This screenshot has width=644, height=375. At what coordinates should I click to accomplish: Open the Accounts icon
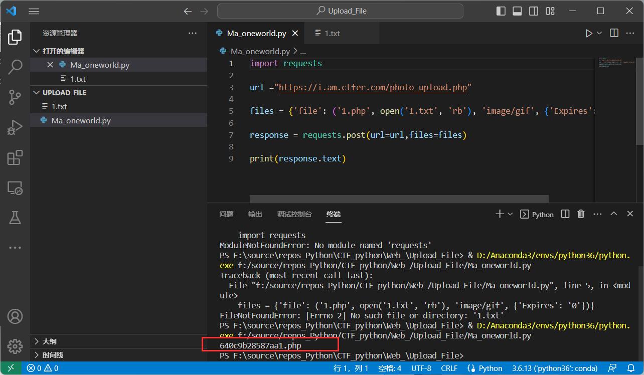coord(15,316)
